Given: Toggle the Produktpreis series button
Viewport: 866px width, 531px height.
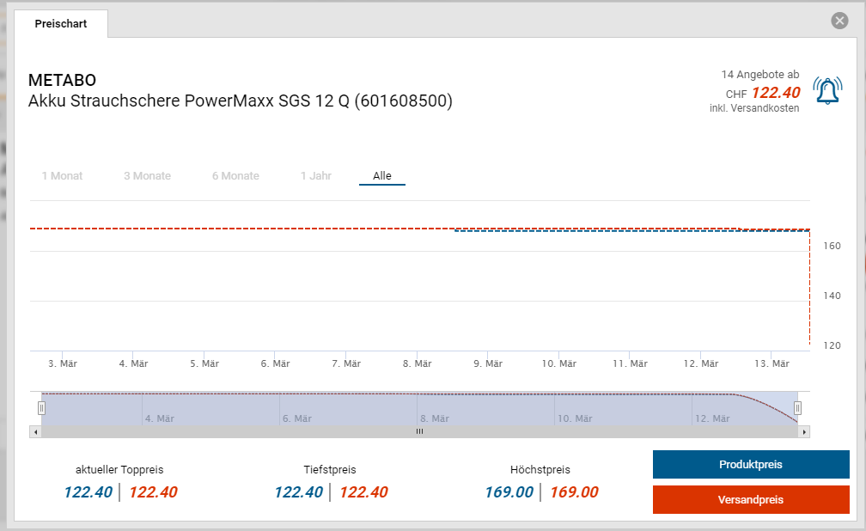Looking at the screenshot, I should coord(750,465).
